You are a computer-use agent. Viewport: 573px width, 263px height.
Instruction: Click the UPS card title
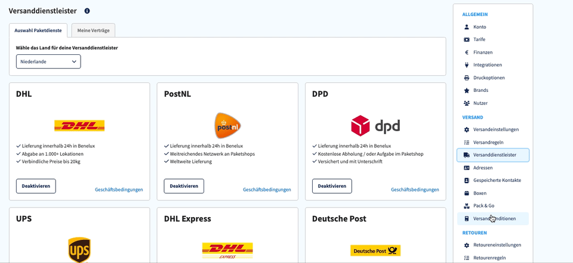coord(24,219)
